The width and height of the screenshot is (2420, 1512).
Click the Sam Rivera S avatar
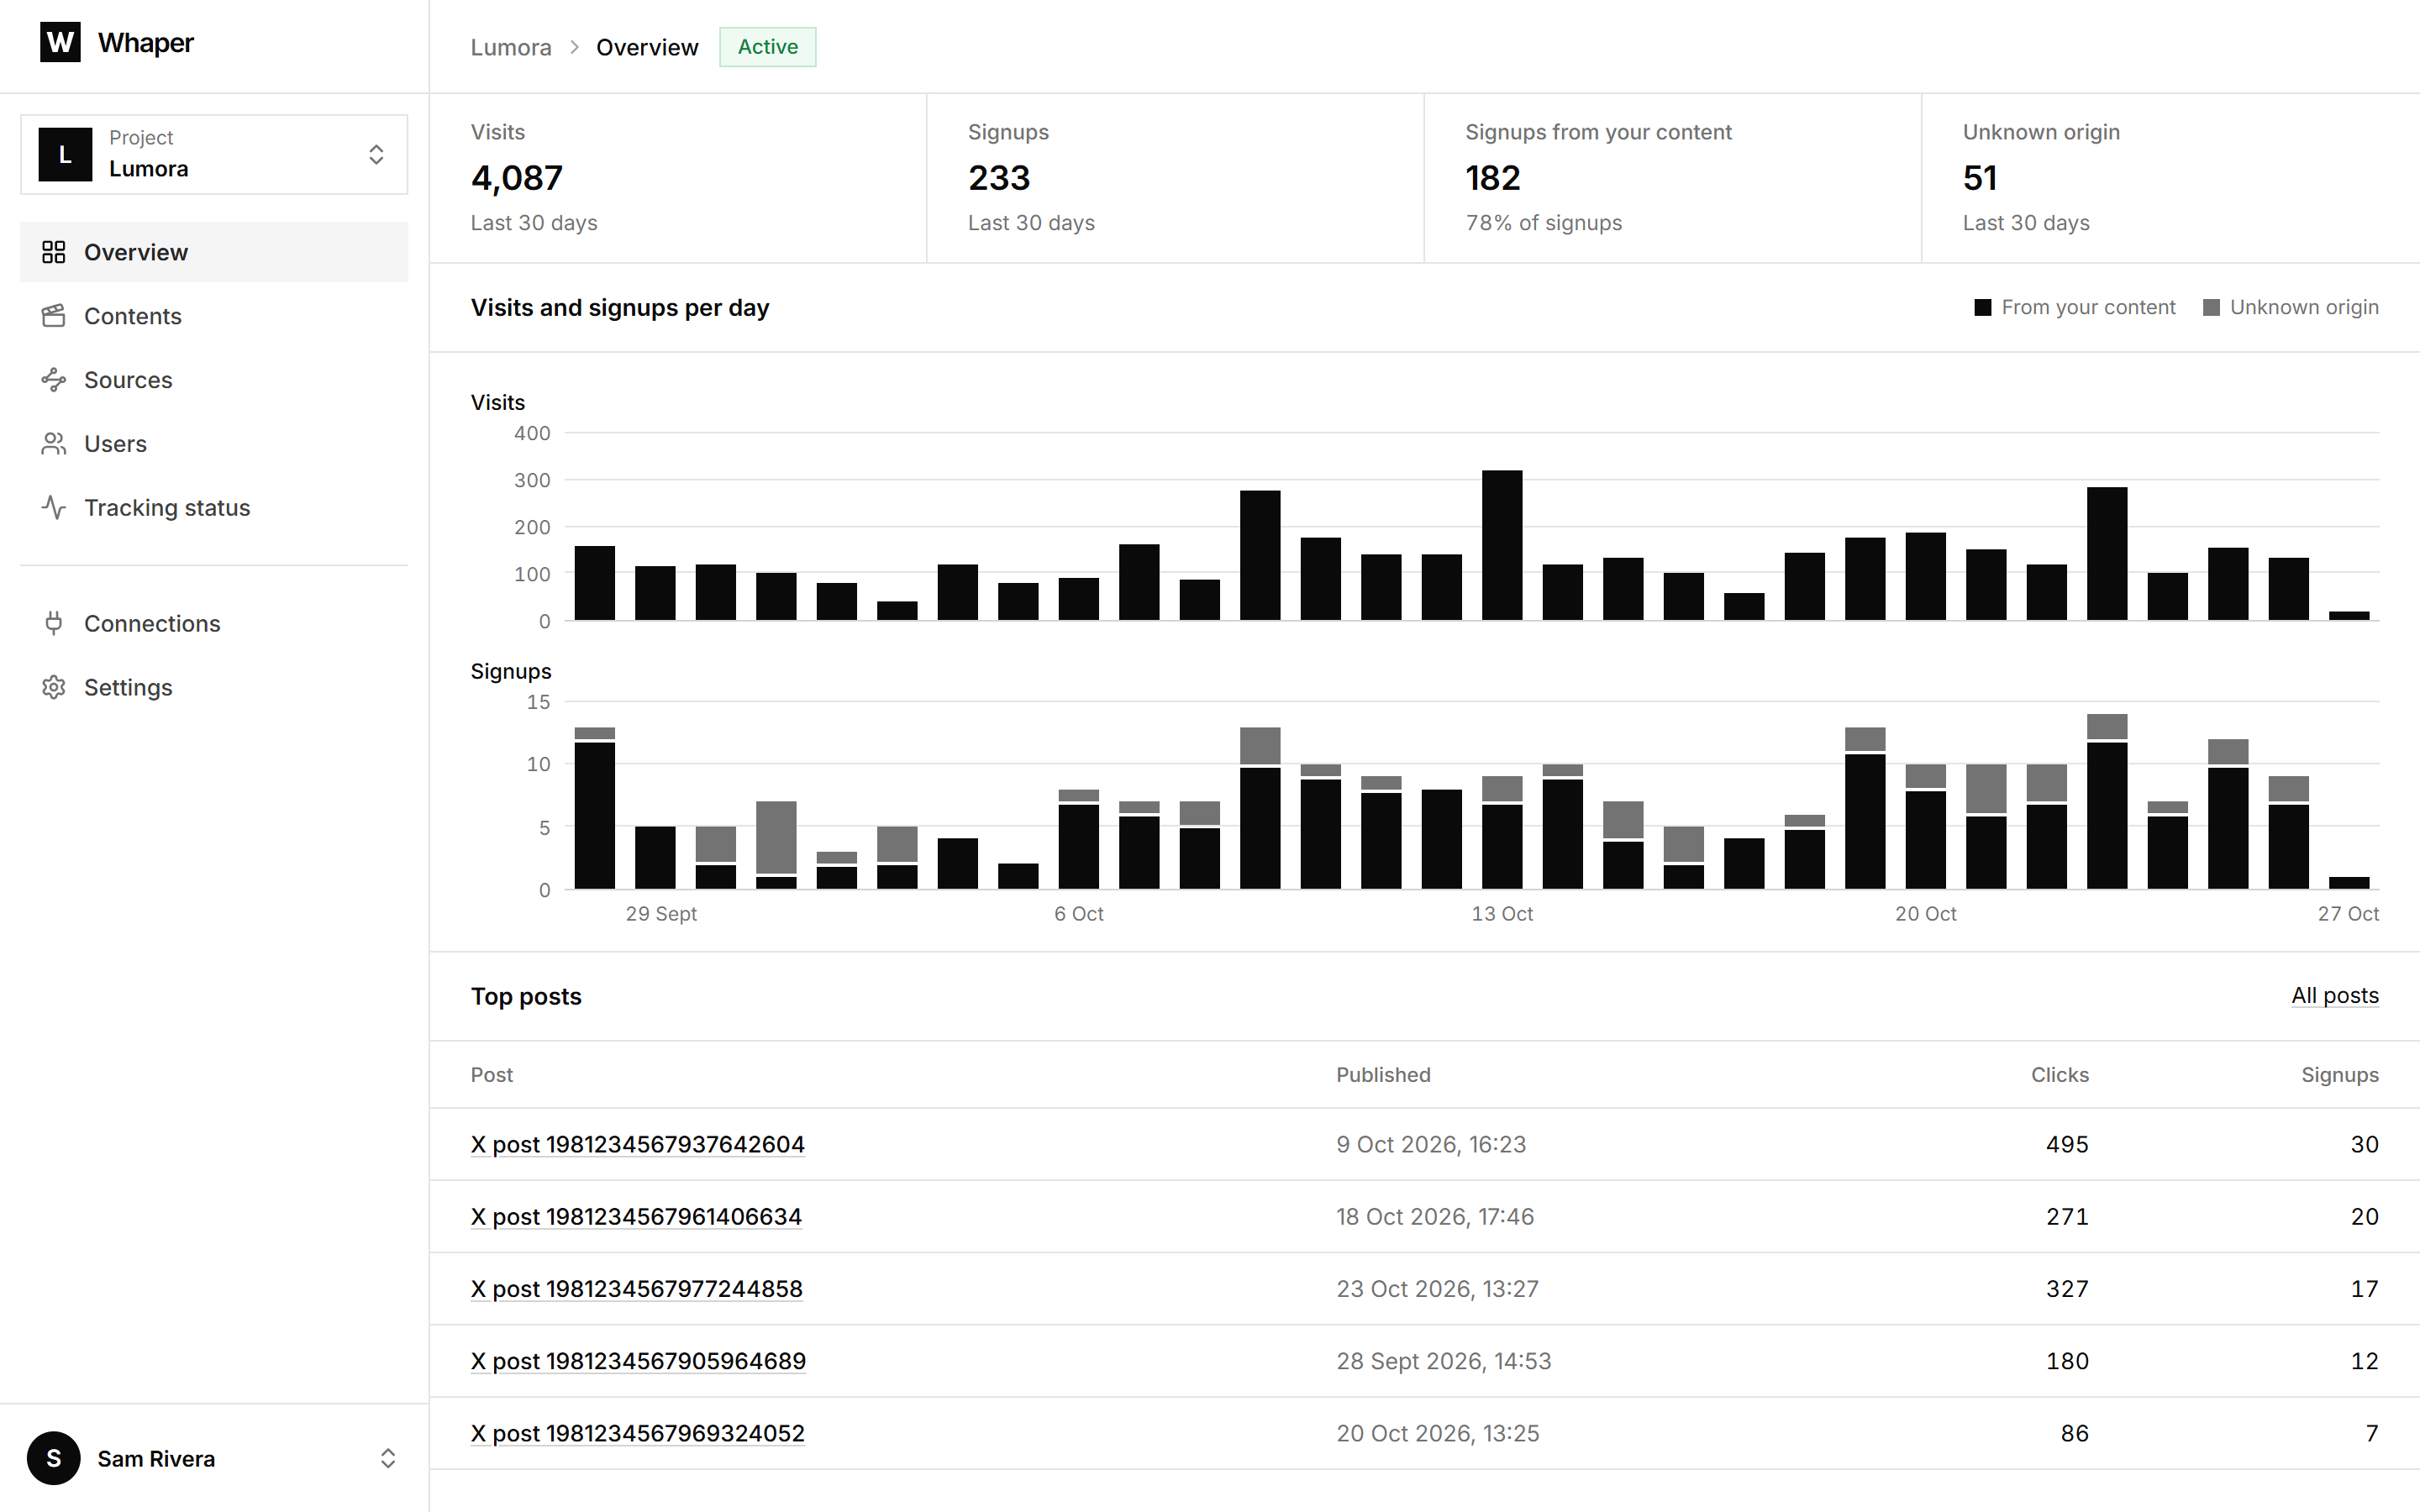(54, 1458)
